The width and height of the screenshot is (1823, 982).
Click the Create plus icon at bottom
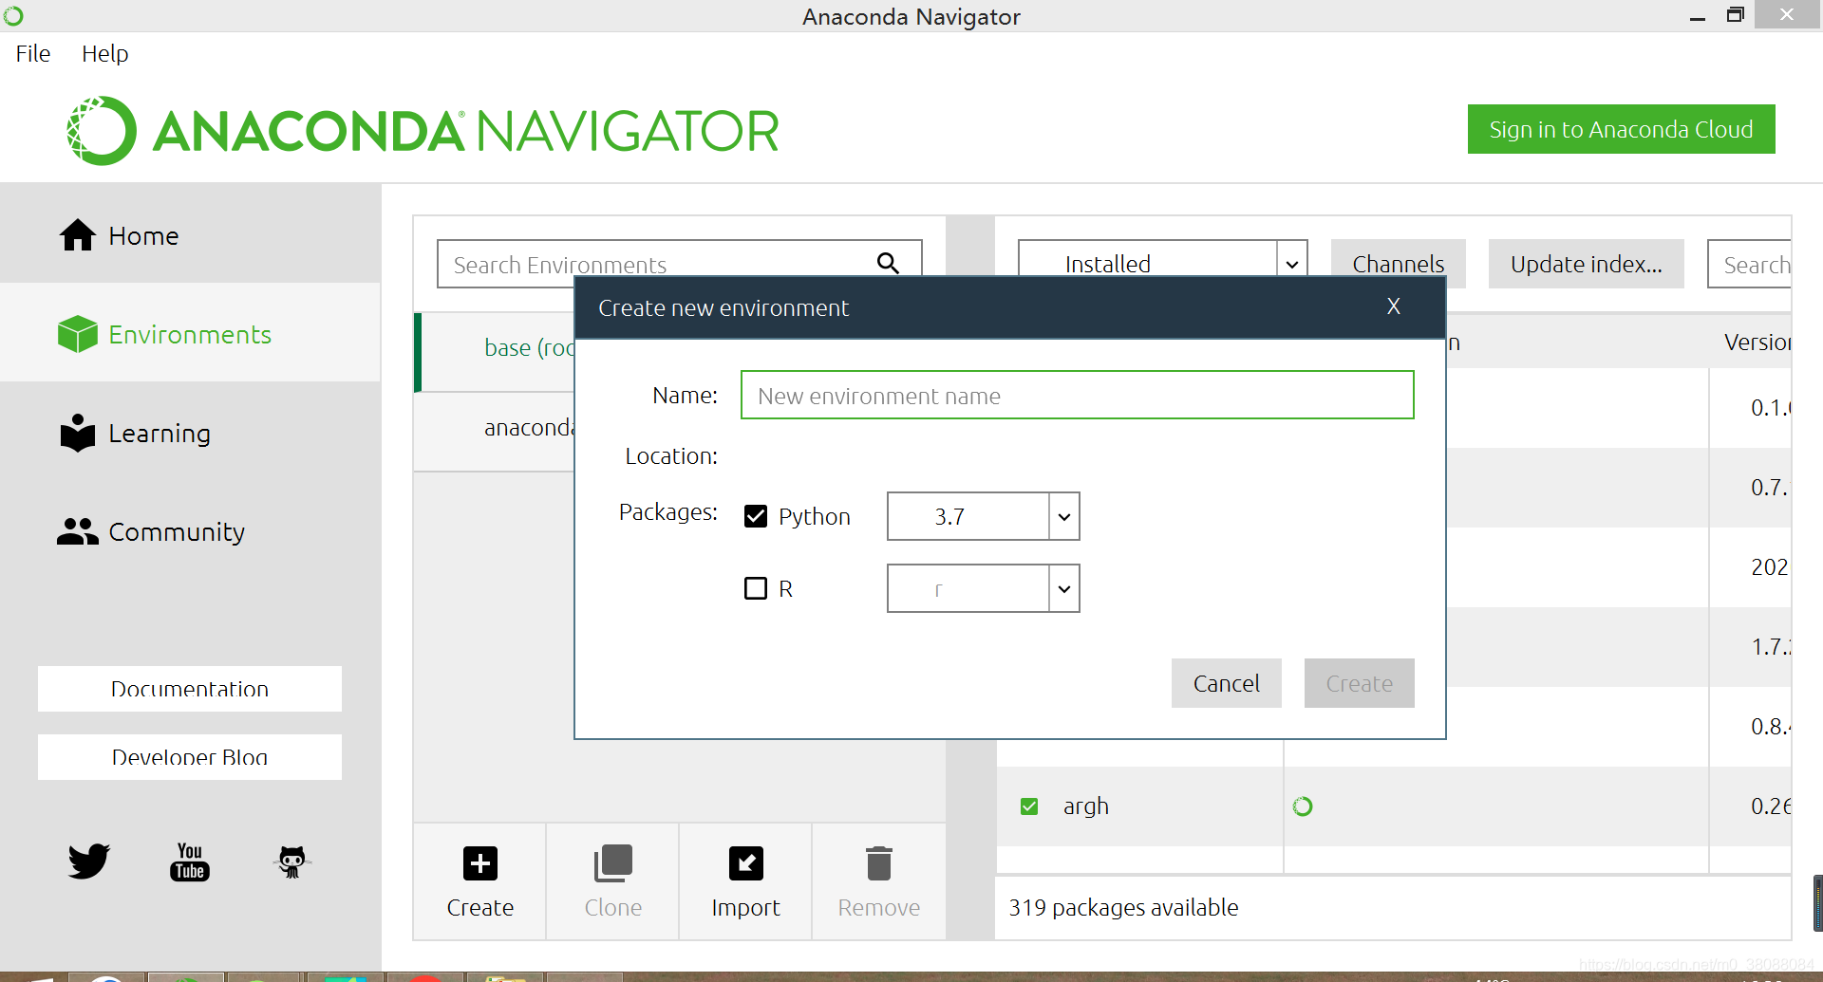[480, 863]
